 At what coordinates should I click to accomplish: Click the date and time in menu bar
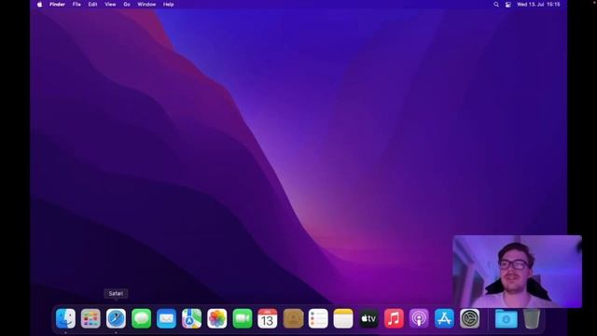(x=538, y=5)
